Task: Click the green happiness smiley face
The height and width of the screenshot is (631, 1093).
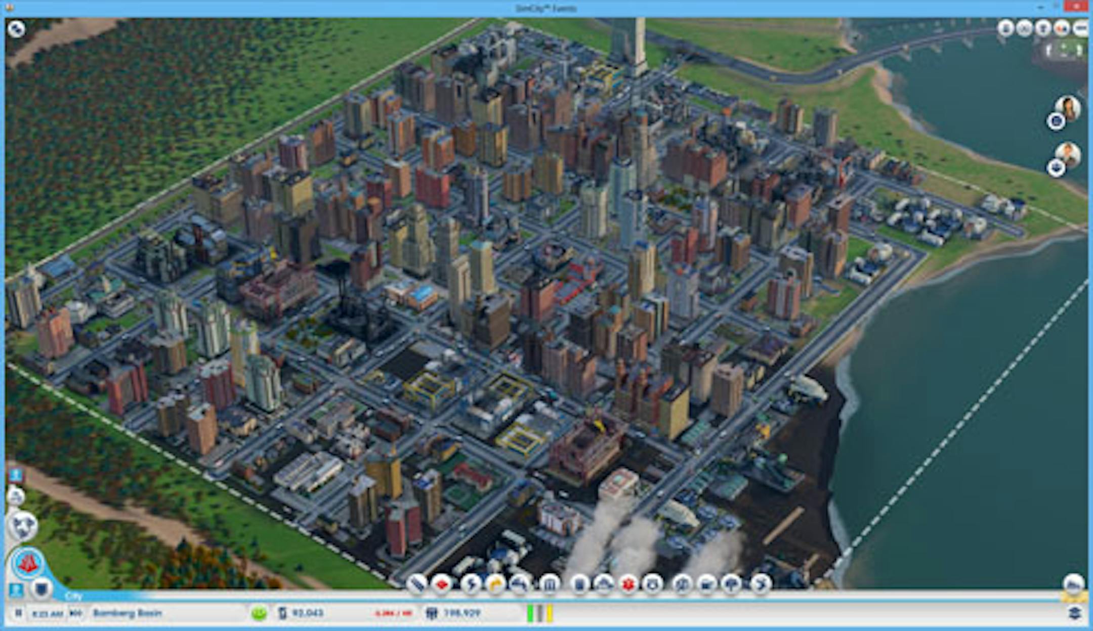Action: click(x=259, y=613)
